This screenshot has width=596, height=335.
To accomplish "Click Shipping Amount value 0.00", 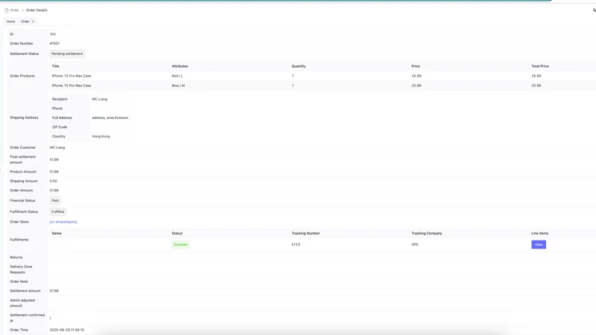I will tap(53, 181).
